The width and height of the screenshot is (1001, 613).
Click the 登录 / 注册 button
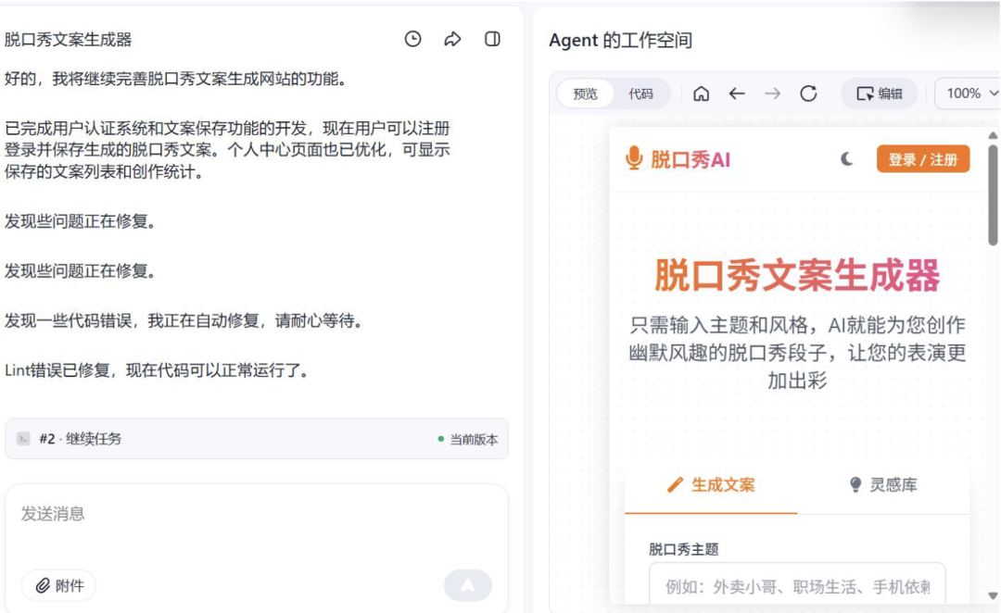[x=922, y=159]
